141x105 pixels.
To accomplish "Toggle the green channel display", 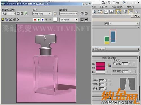I will point(39,20).
